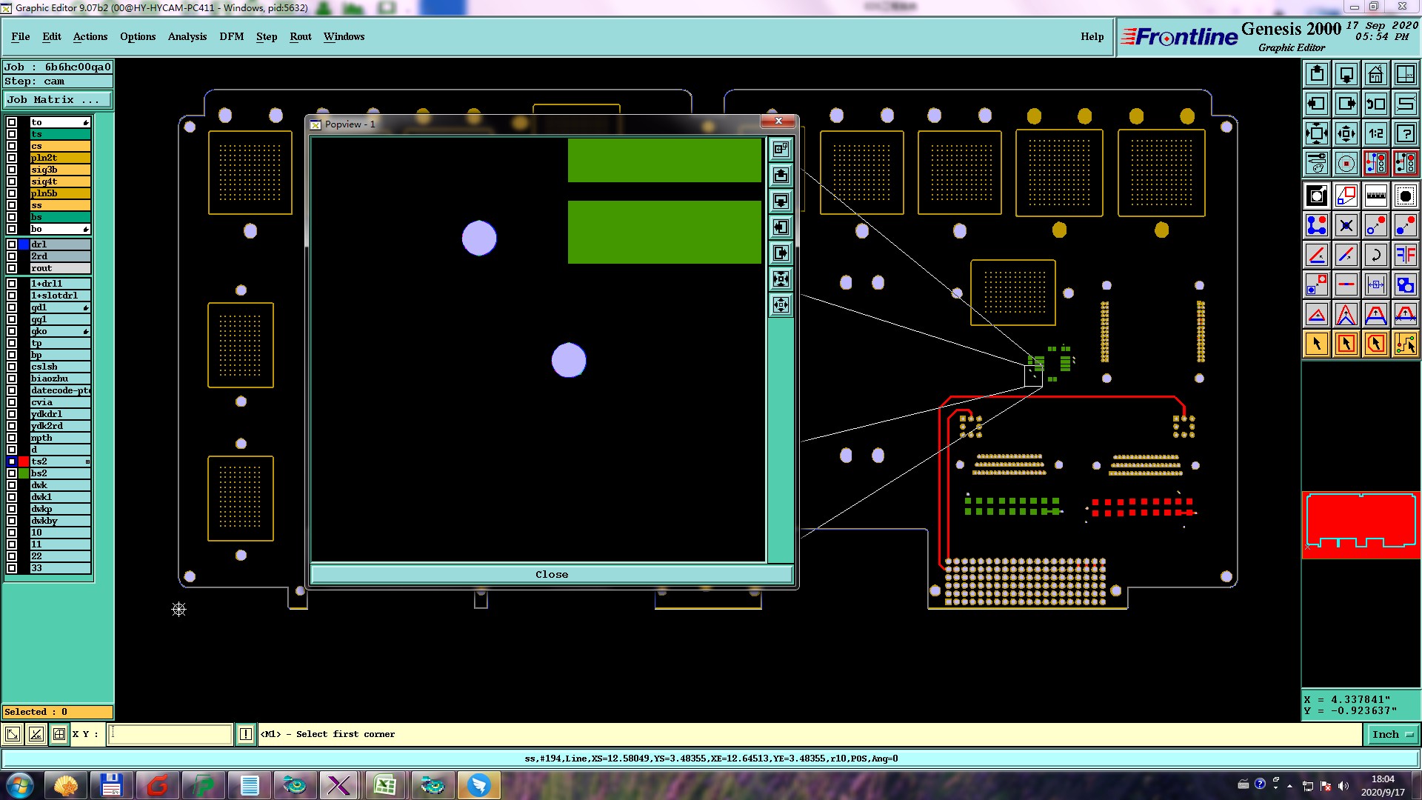Screen dimensions: 1422x800
Task: Toggle checkbox for sig3b layer
Action: [12, 170]
